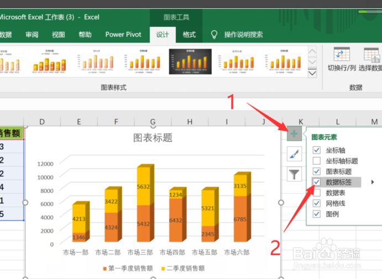Uncheck the 坐标轴 checkbox

316,150
